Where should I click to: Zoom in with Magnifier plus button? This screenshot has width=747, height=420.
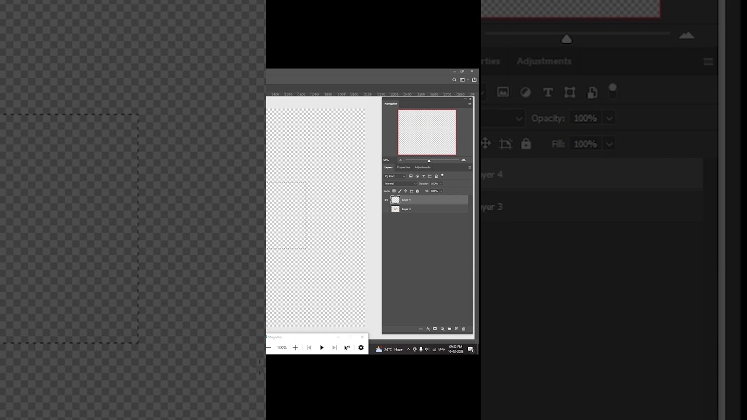pos(295,348)
